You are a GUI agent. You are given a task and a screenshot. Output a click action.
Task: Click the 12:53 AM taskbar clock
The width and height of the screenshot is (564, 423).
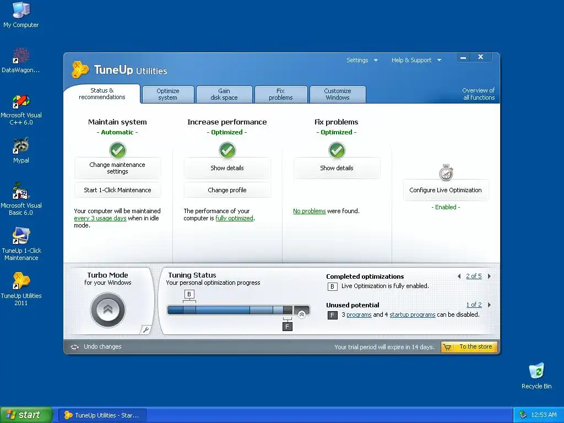pyautogui.click(x=544, y=415)
